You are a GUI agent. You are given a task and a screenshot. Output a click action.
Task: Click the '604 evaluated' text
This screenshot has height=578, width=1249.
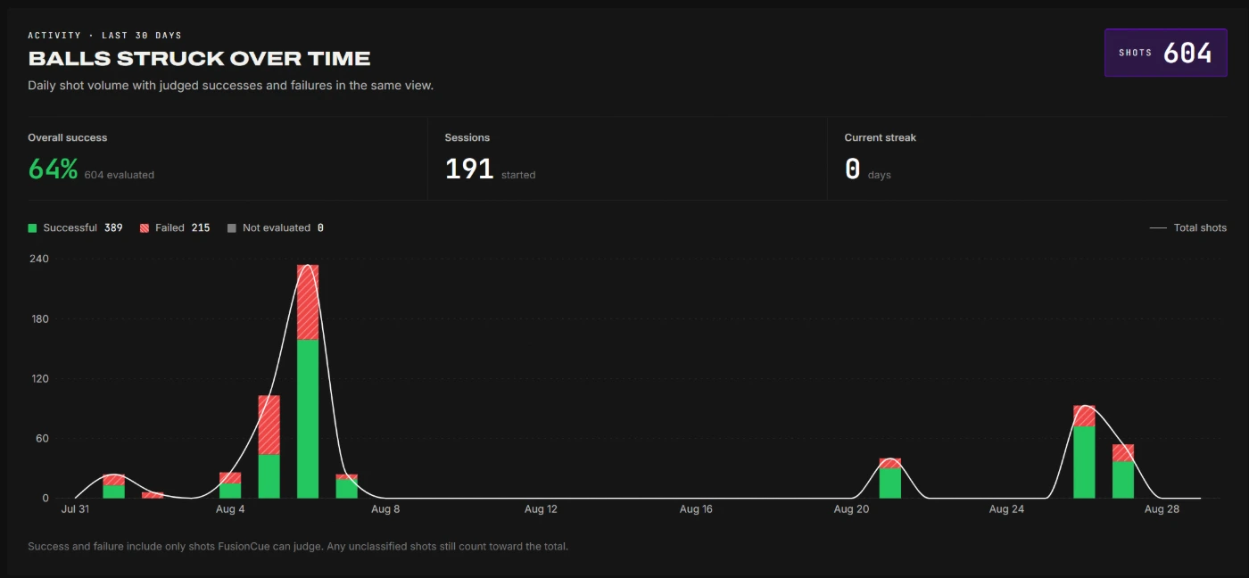coord(120,175)
